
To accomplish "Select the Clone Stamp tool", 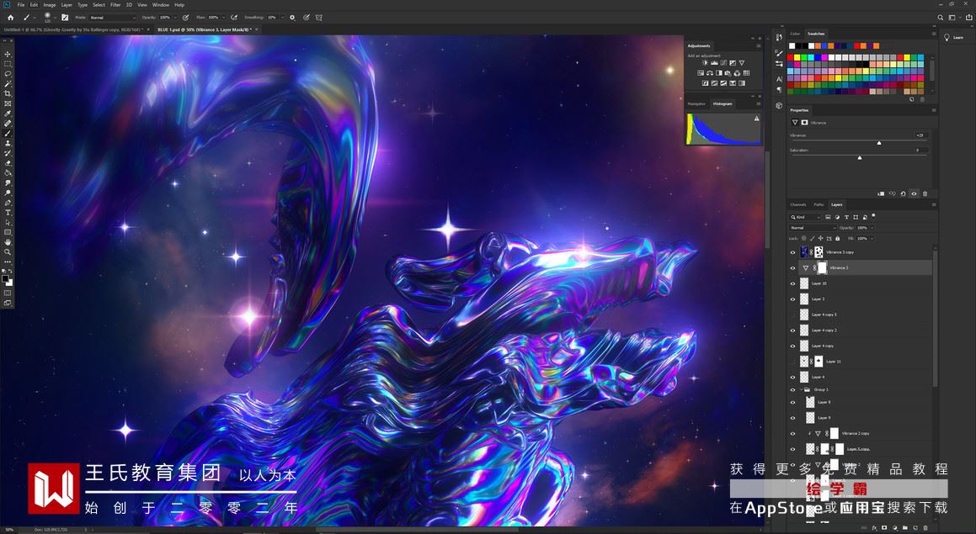I will click(x=8, y=144).
